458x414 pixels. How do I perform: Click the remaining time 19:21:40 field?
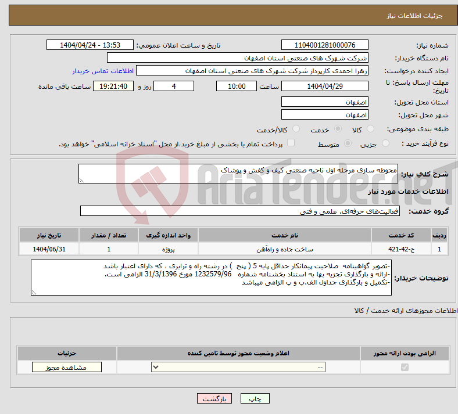(113, 86)
